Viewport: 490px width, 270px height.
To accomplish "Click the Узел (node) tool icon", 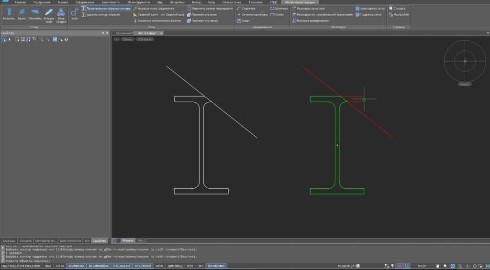I will (75, 13).
